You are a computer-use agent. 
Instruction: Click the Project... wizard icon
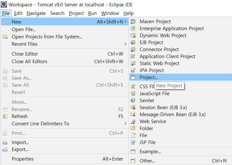[133, 77]
